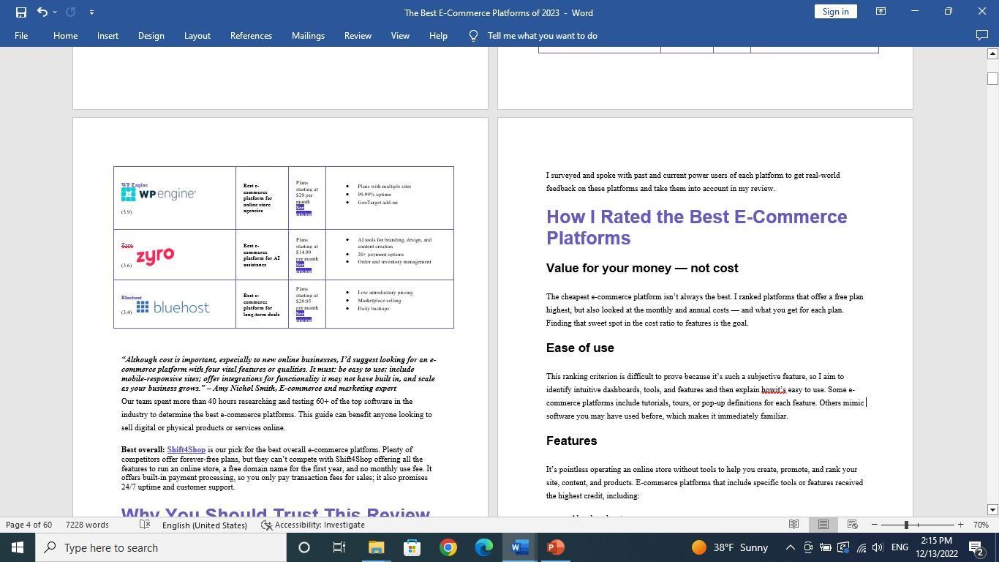Open the volume control in the tray
The image size is (999, 562).
click(x=878, y=547)
